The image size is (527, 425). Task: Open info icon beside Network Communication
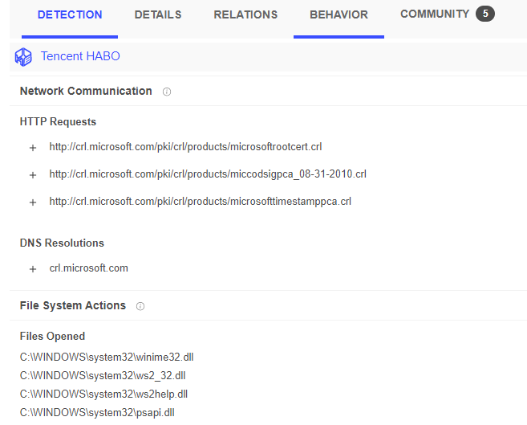(167, 92)
